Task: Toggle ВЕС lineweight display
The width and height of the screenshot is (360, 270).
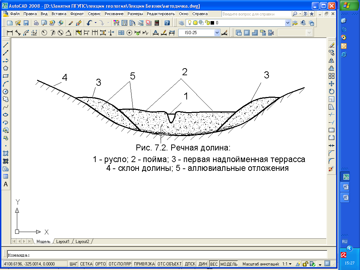Action: click(214, 264)
